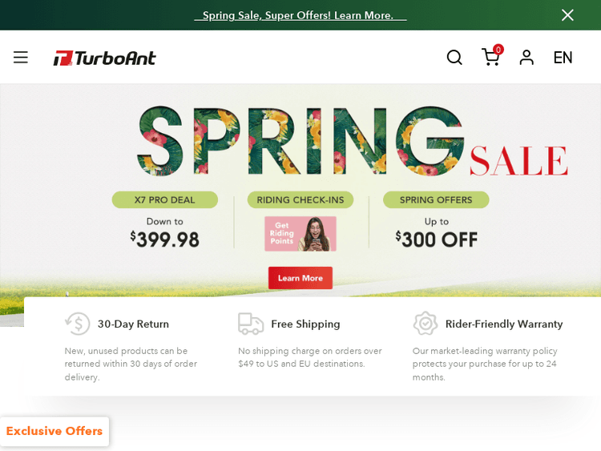Open the Exclusive Offers popup tab
601x451 pixels.
[54, 431]
